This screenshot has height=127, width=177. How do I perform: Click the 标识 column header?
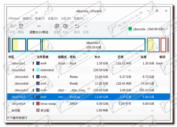[x=162, y=57]
